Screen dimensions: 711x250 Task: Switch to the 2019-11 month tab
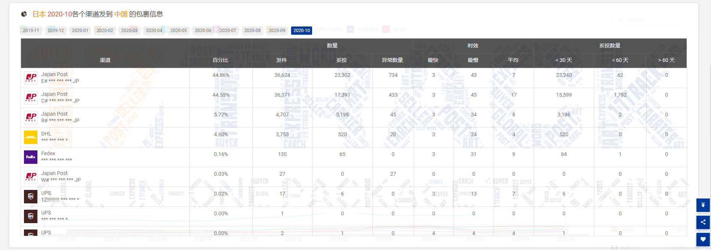tap(31, 31)
